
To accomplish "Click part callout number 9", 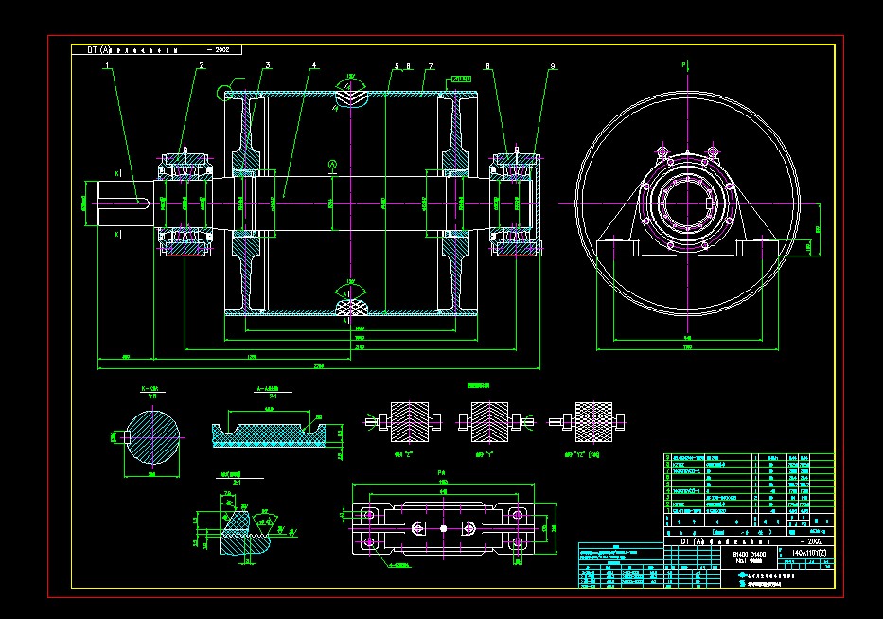I will (552, 66).
